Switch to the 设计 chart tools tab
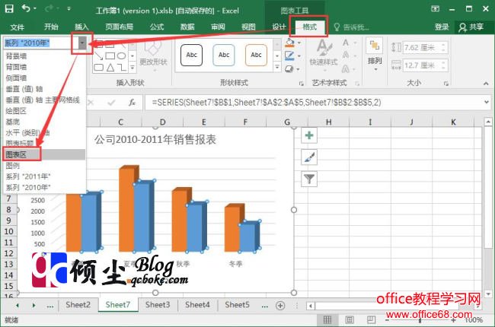Viewport: 495px width, 327px height. (279, 27)
